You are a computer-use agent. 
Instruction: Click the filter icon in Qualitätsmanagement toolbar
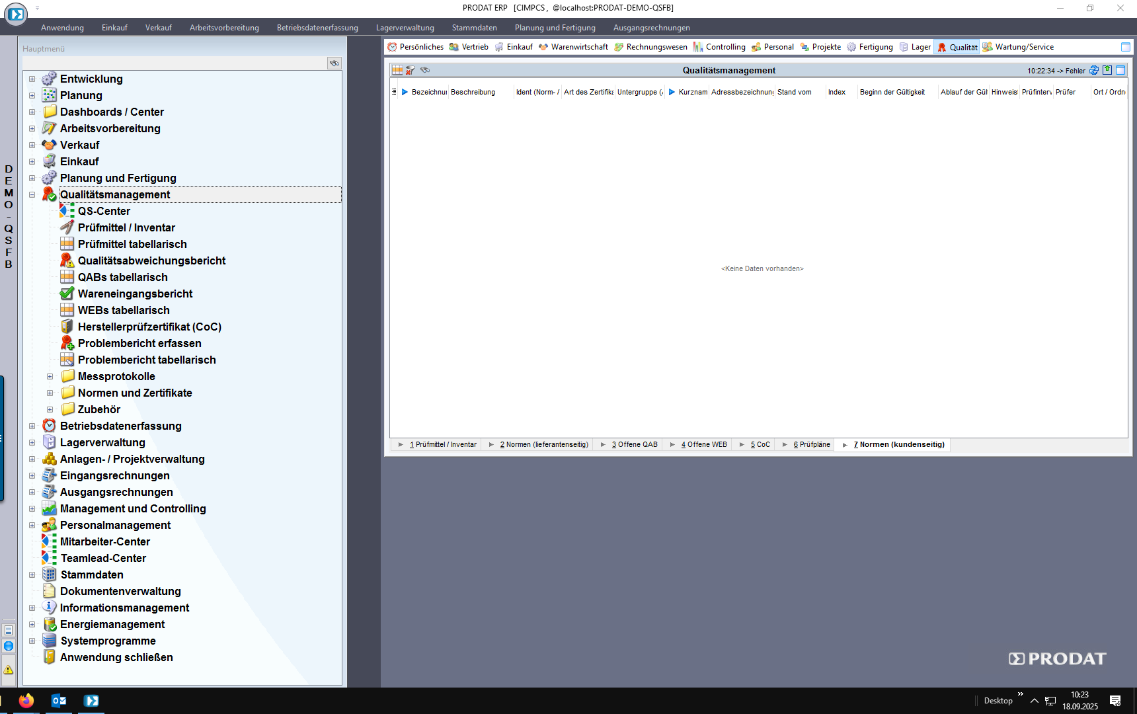pyautogui.click(x=411, y=70)
